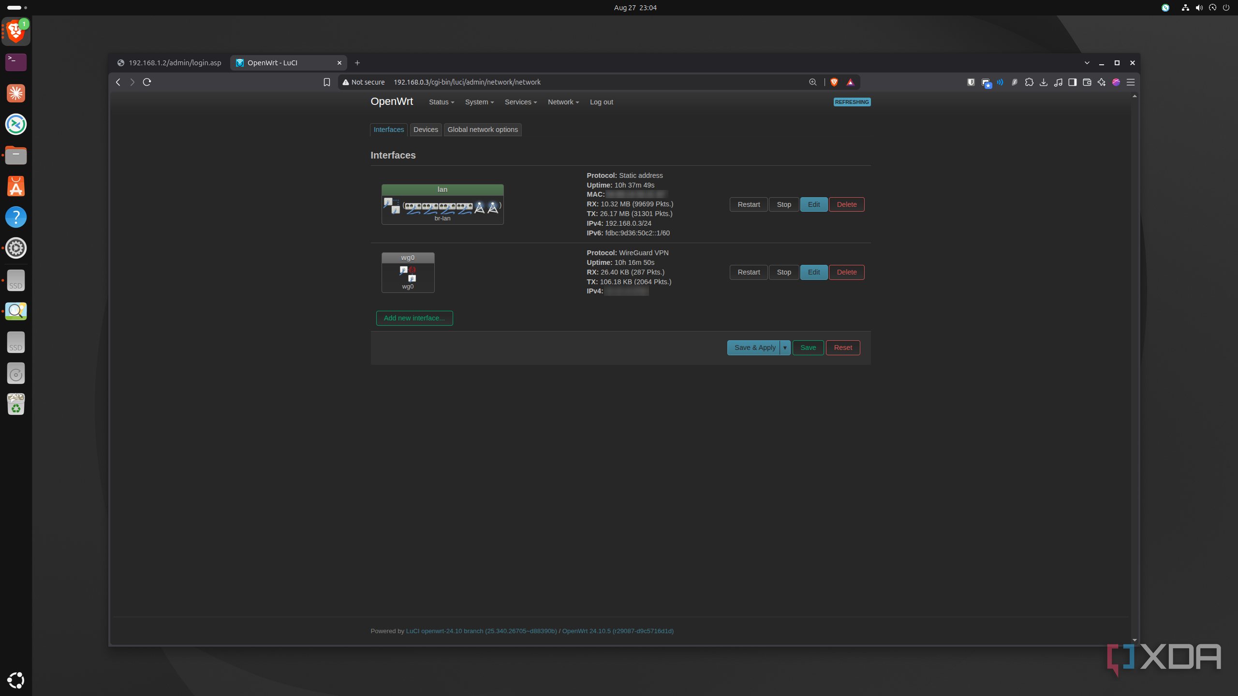Reset pending network changes
Image resolution: width=1238 pixels, height=696 pixels.
(843, 348)
